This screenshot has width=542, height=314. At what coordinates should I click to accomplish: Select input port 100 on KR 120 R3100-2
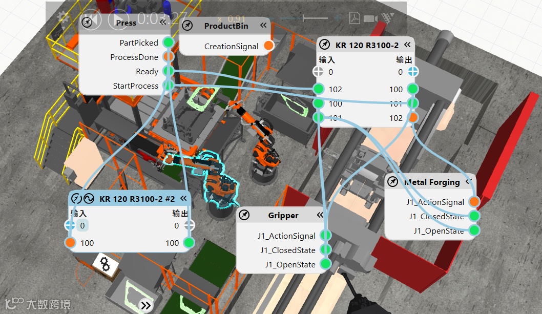click(x=318, y=103)
